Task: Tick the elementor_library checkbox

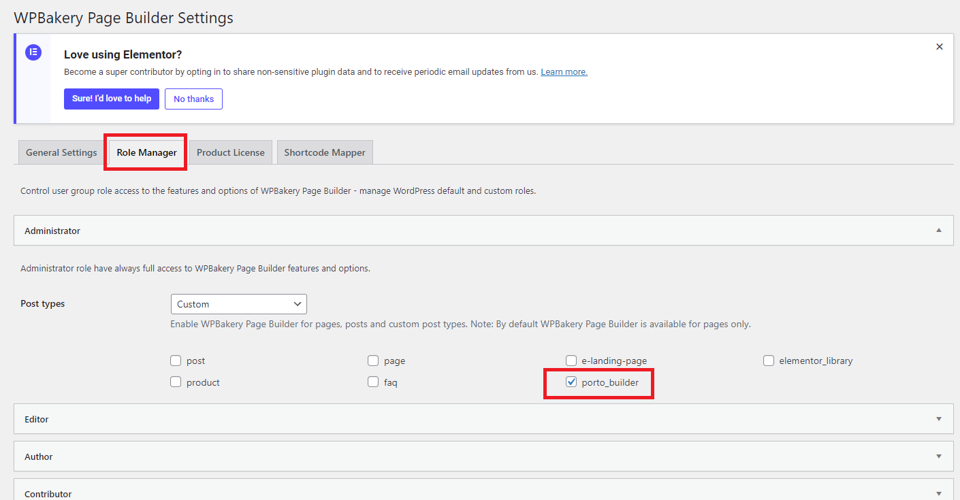Action: click(x=769, y=361)
